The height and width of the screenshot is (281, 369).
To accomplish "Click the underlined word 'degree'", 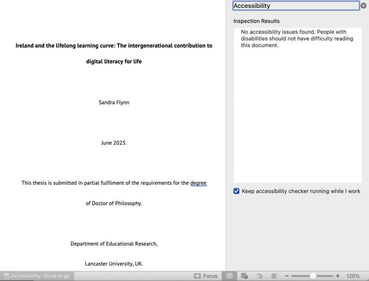I will 198,183.
